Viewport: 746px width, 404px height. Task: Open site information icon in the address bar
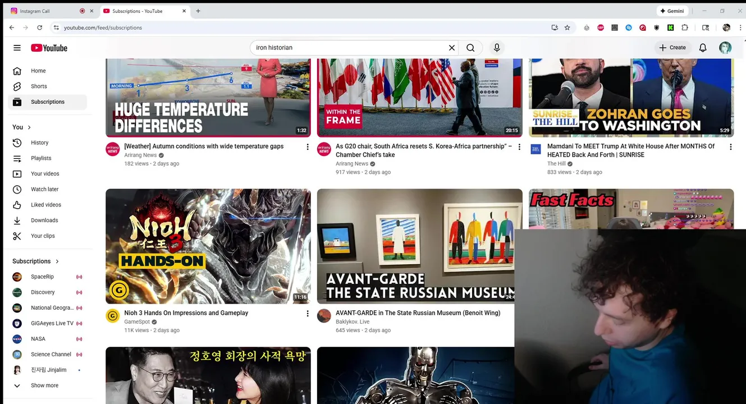[x=56, y=27]
